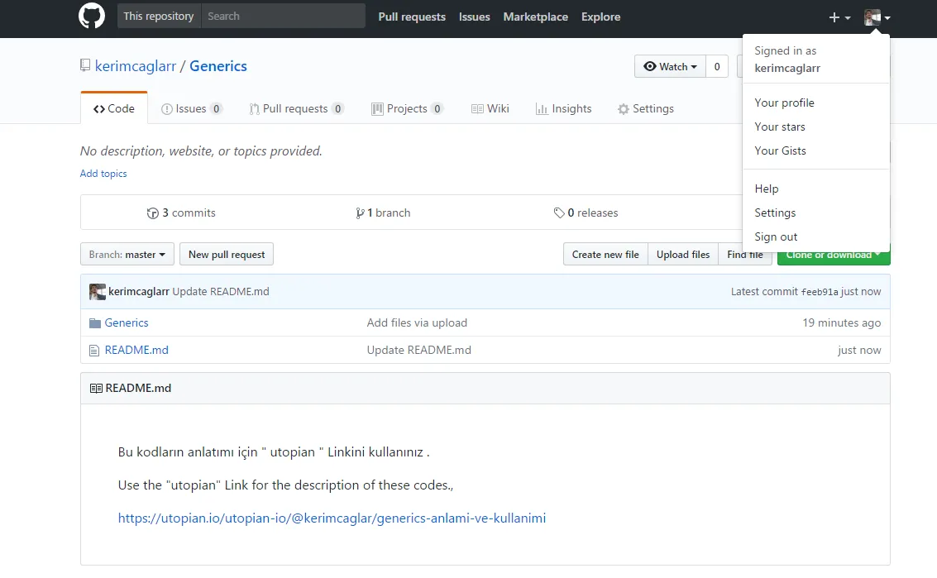937x578 pixels.
Task: Click the tag icon beside 0 releases
Action: pyautogui.click(x=559, y=213)
